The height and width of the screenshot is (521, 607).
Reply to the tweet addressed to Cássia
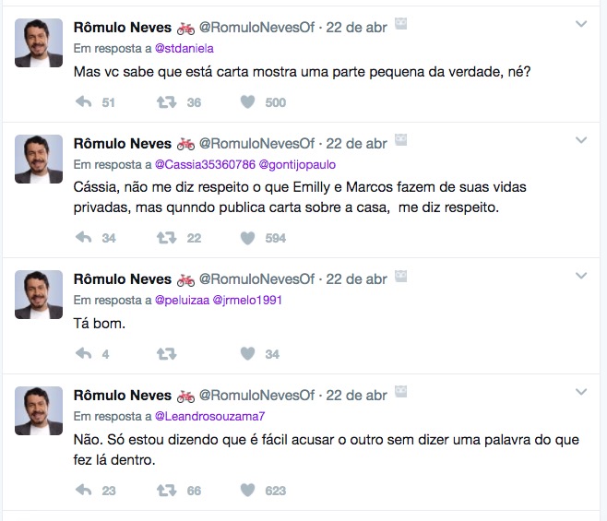click(x=83, y=238)
